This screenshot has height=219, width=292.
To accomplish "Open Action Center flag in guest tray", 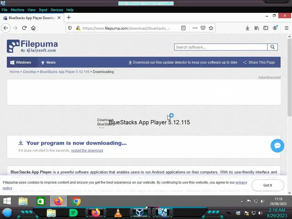I will pyautogui.click(x=249, y=201).
